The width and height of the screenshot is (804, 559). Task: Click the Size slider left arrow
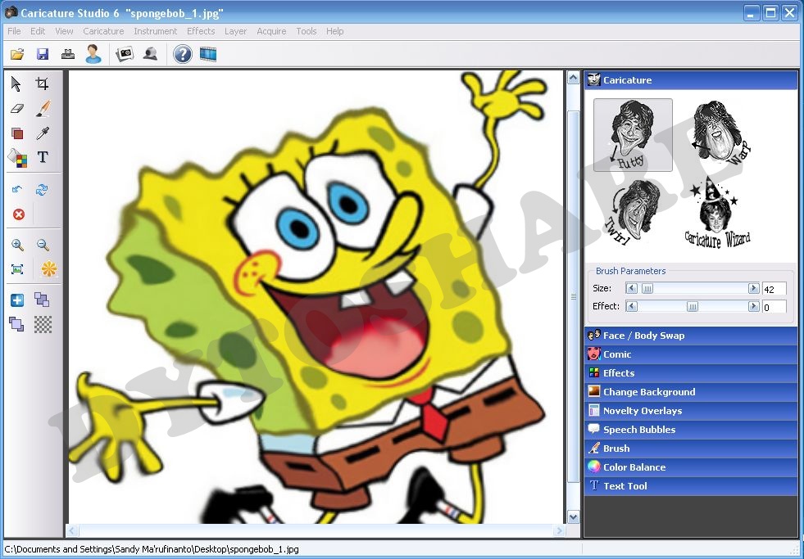click(632, 289)
